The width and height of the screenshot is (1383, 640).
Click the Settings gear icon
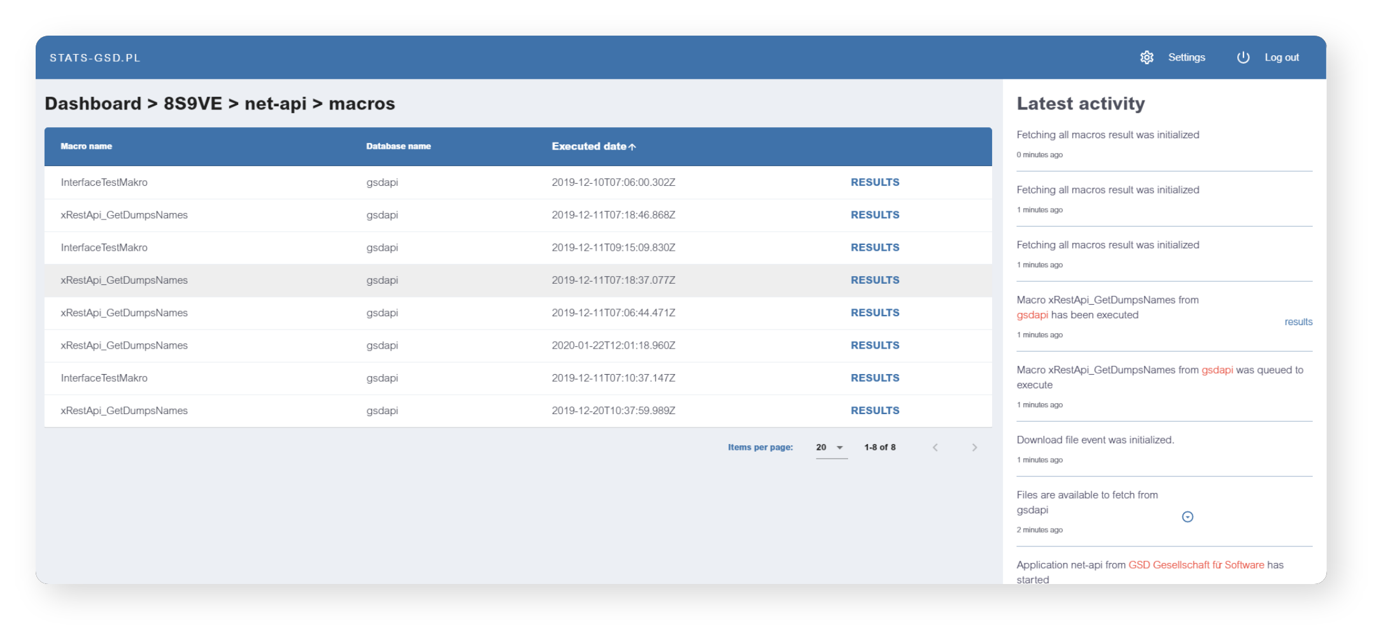(1146, 57)
